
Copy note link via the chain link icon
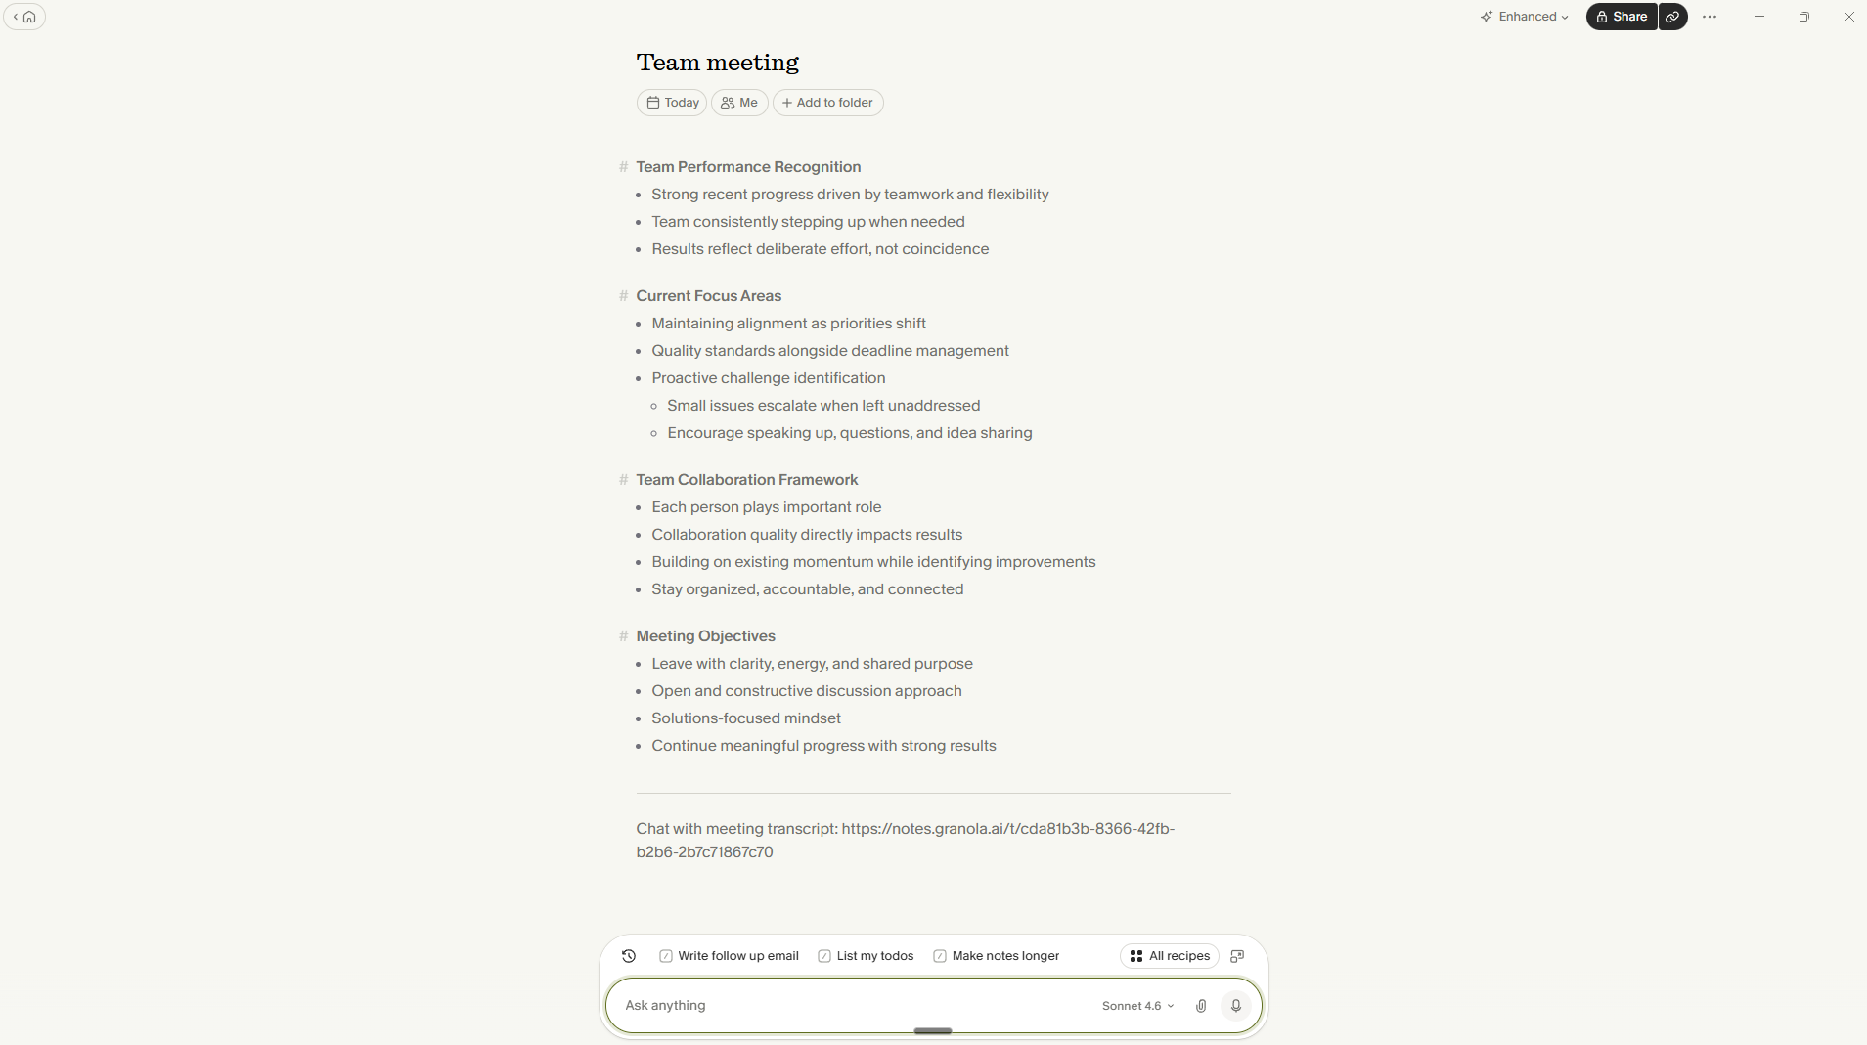coord(1672,17)
